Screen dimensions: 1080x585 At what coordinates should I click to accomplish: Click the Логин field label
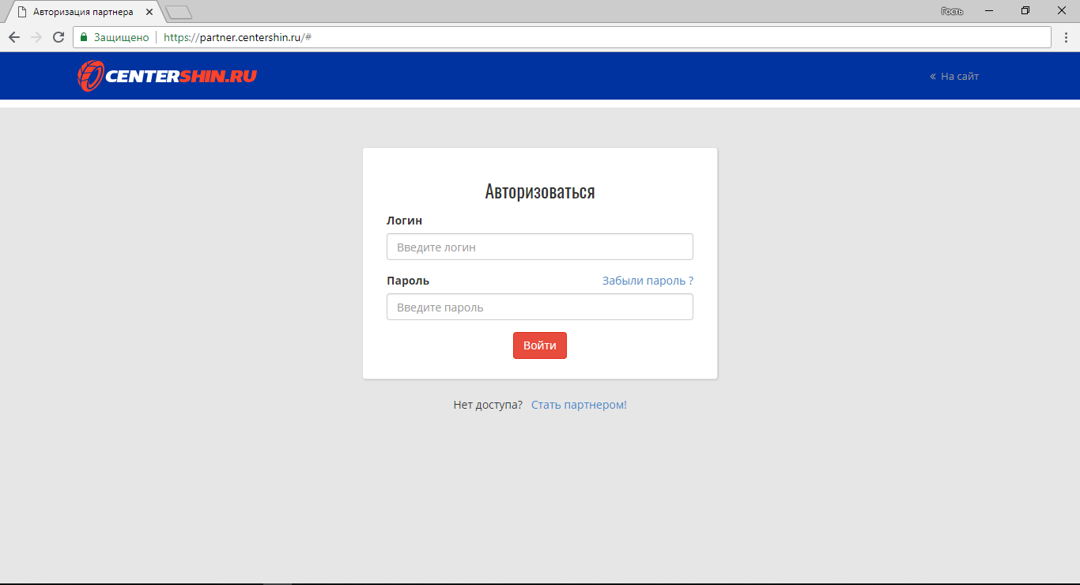(x=404, y=221)
